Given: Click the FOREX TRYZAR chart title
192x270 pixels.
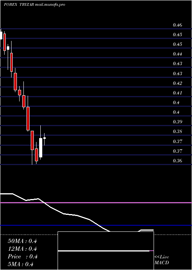Looking at the screenshot, I should (18, 5).
